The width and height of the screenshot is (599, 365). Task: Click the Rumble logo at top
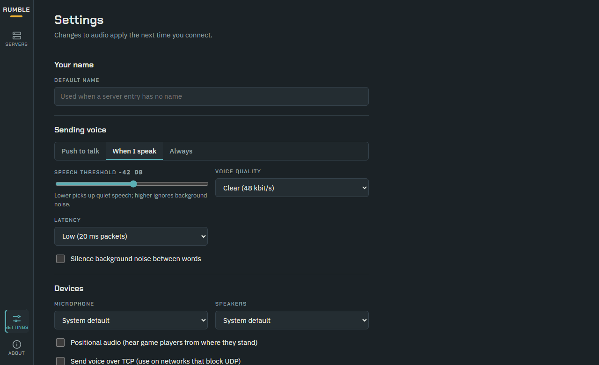point(16,10)
